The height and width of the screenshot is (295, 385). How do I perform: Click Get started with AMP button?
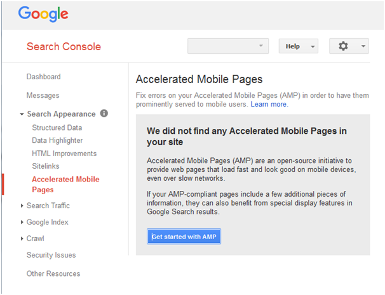point(184,237)
